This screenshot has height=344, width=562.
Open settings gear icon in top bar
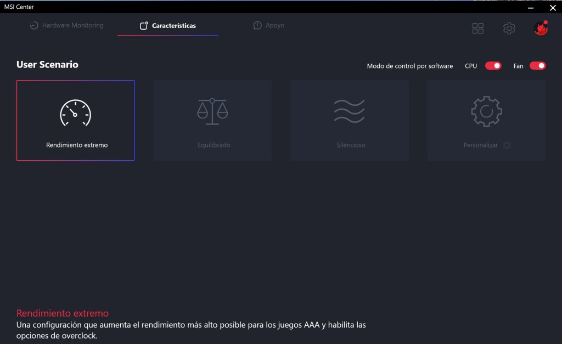[x=509, y=29]
